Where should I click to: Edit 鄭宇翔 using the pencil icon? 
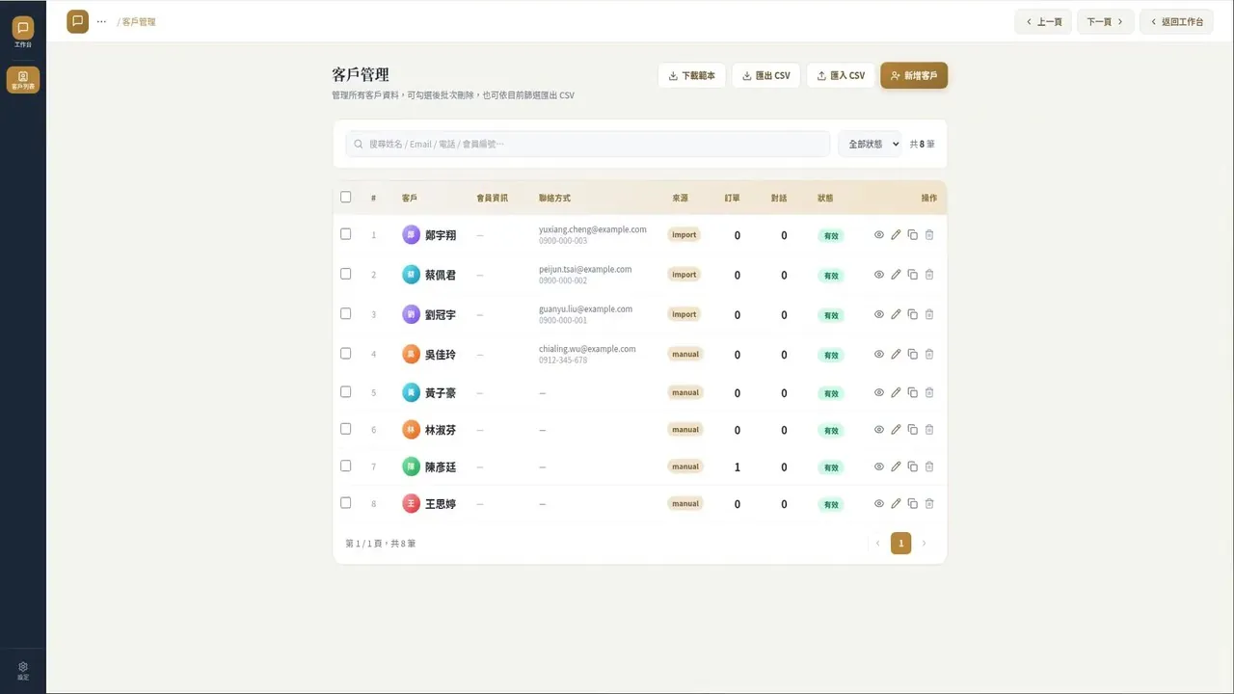tap(896, 234)
